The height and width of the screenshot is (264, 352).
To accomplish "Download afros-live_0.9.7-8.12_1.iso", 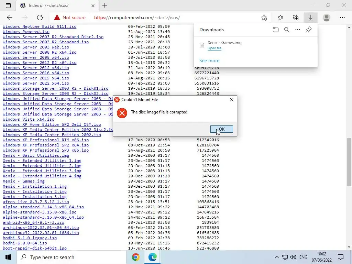I will 36,202.
